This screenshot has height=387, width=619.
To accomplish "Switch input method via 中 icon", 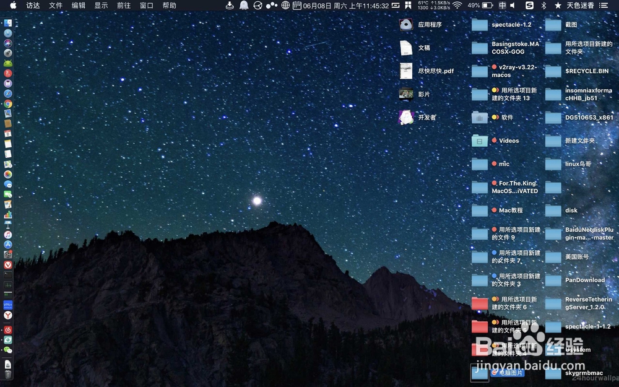I will tap(502, 5).
